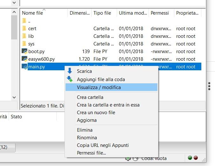Image resolution: width=215 pixels, height=166 pixels.
Task: Click Visualizza / modifica menu entry
Action: tap(111, 87)
